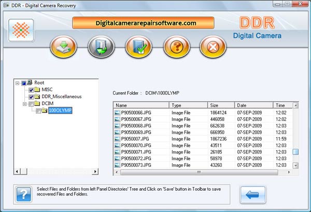Click image icon of P90500070.JPG
The height and width of the screenshot is (212, 311).
pyautogui.click(x=118, y=146)
